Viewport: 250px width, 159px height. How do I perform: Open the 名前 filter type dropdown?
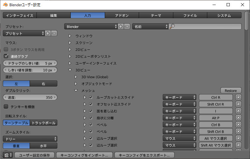point(150,26)
